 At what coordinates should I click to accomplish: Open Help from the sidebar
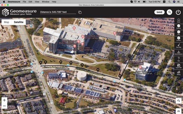click(178, 59)
